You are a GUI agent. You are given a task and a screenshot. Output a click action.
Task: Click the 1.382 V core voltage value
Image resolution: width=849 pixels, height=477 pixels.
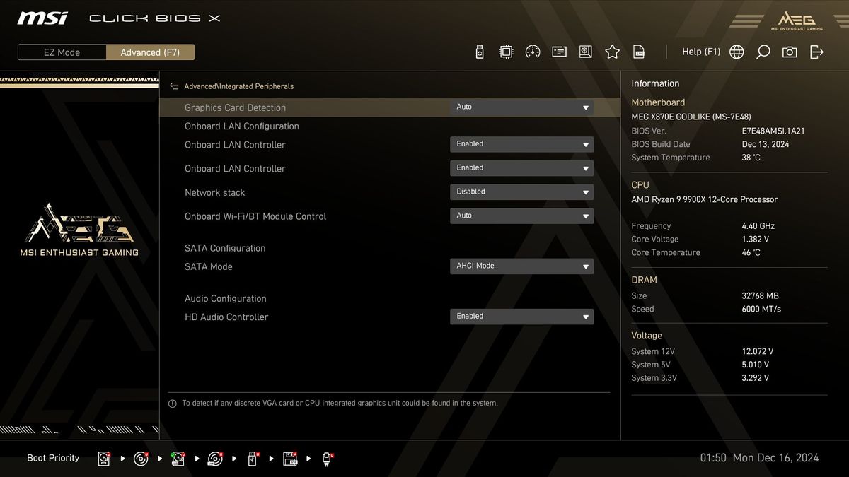tap(756, 240)
